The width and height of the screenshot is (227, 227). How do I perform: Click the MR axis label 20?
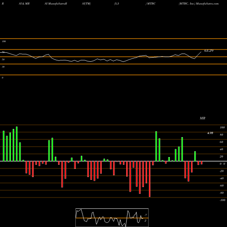(222, 157)
